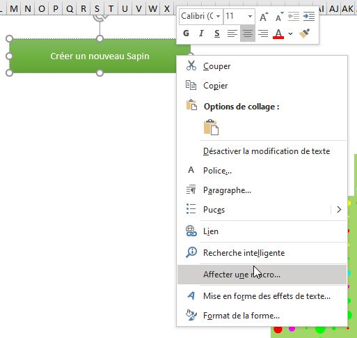Toggle italic with the I button
Image resolution: width=357 pixels, height=338 pixels.
(x=201, y=33)
